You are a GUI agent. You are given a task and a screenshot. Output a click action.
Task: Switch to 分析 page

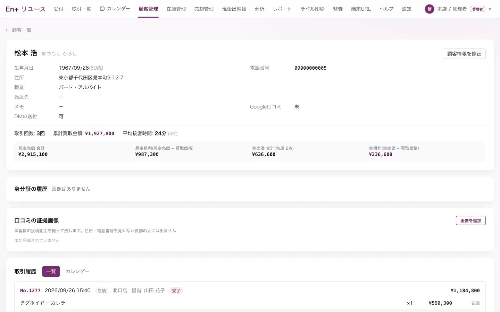[x=259, y=9]
